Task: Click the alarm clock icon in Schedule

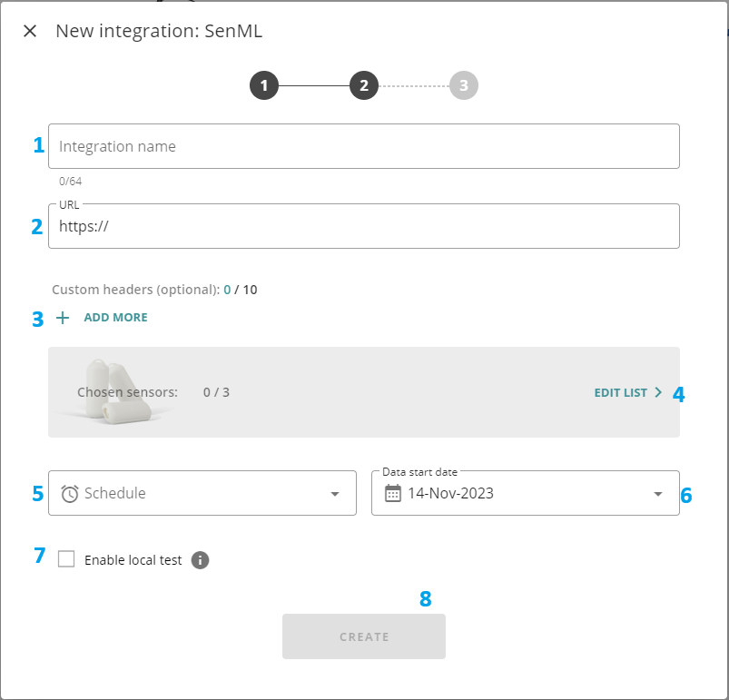Action: click(x=70, y=494)
